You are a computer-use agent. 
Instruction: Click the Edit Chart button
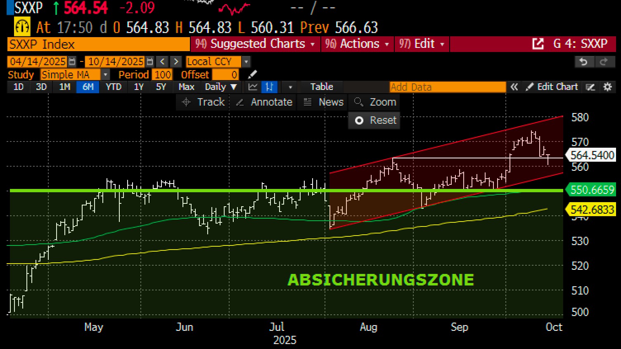tap(552, 87)
